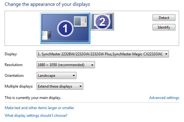Viewport: 184px width, 122px height.
Task: Click the 'Orientation:' label
Action: coord(14,76)
